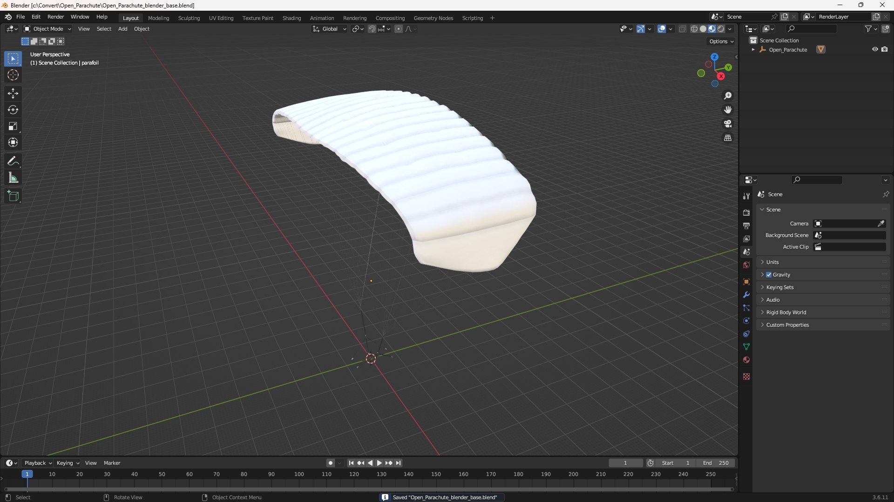Viewport: 894px width, 502px height.
Task: Click the timeline playhead at frame 1
Action: tap(27, 474)
